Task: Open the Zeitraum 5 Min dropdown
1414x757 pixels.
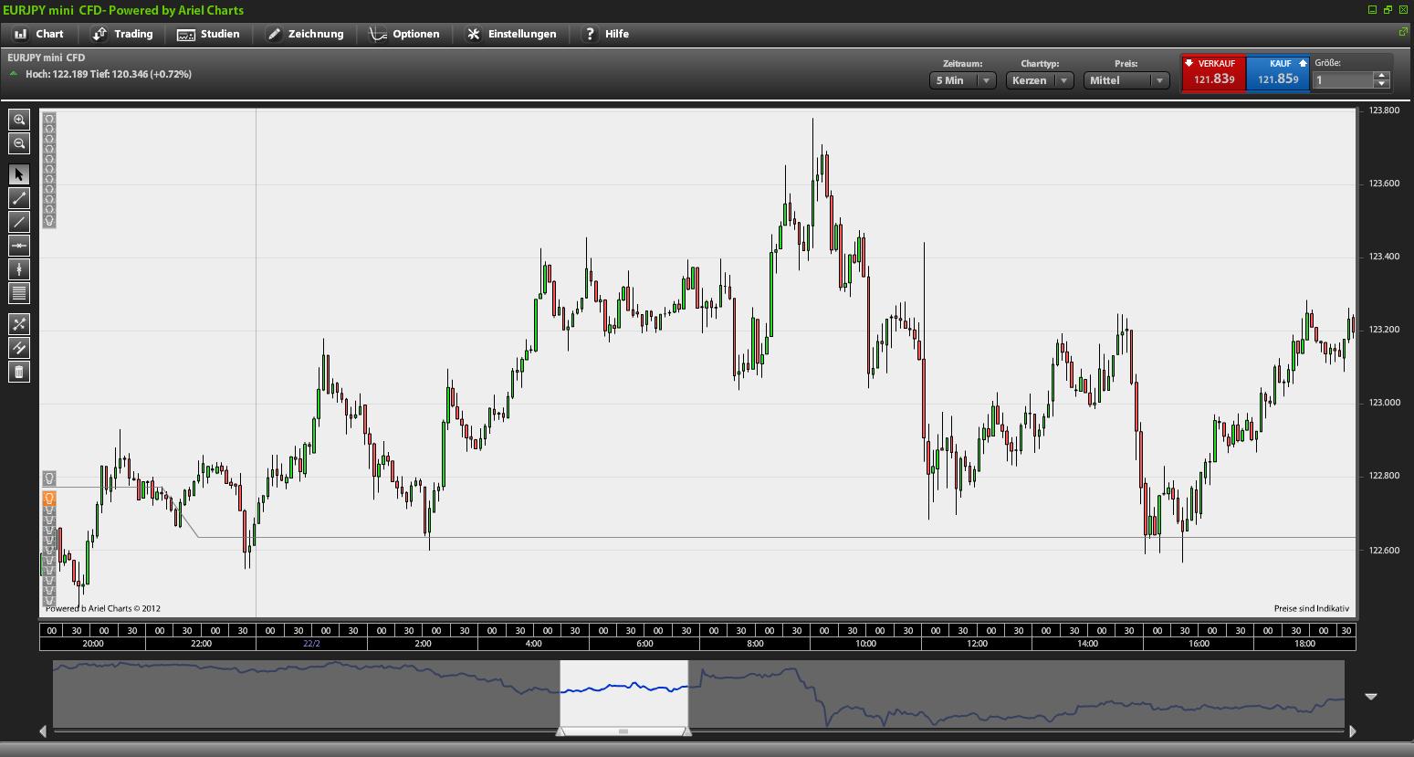Action: click(x=962, y=80)
